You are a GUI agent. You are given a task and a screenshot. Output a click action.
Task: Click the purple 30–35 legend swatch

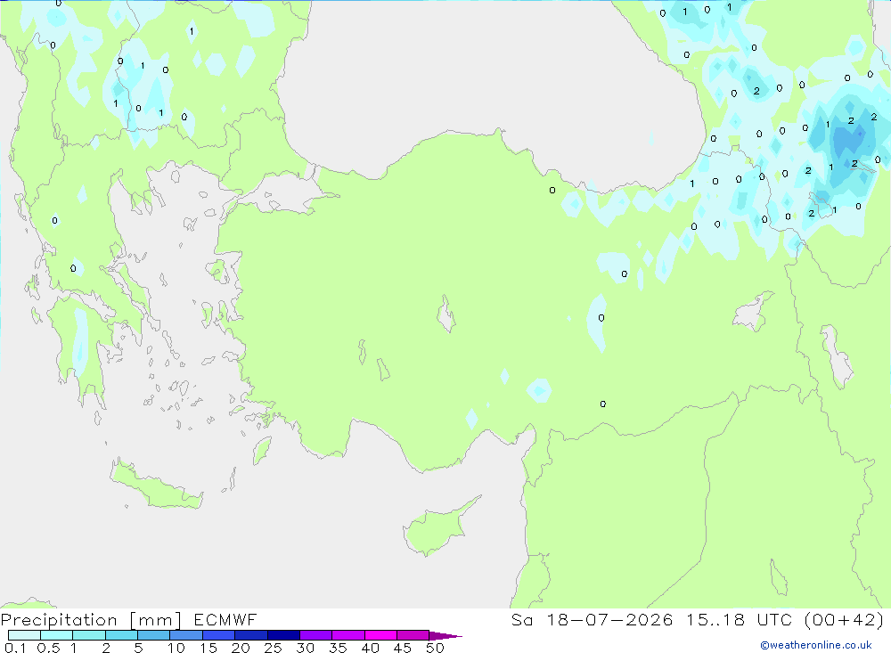click(x=315, y=635)
